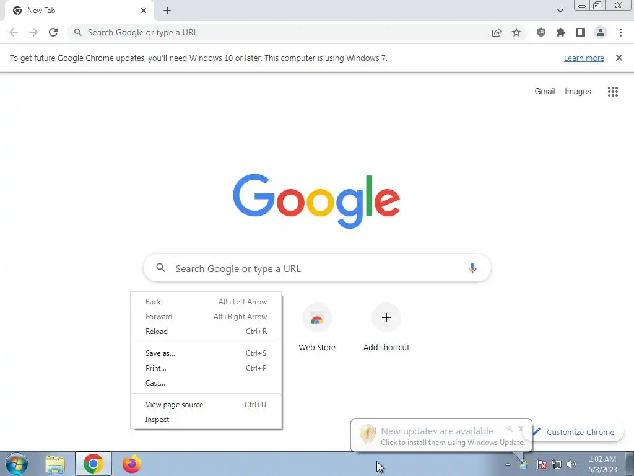The image size is (634, 476).
Task: Open a new tab with plus button
Action: (x=167, y=11)
